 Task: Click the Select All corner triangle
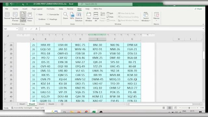coord(8,35)
